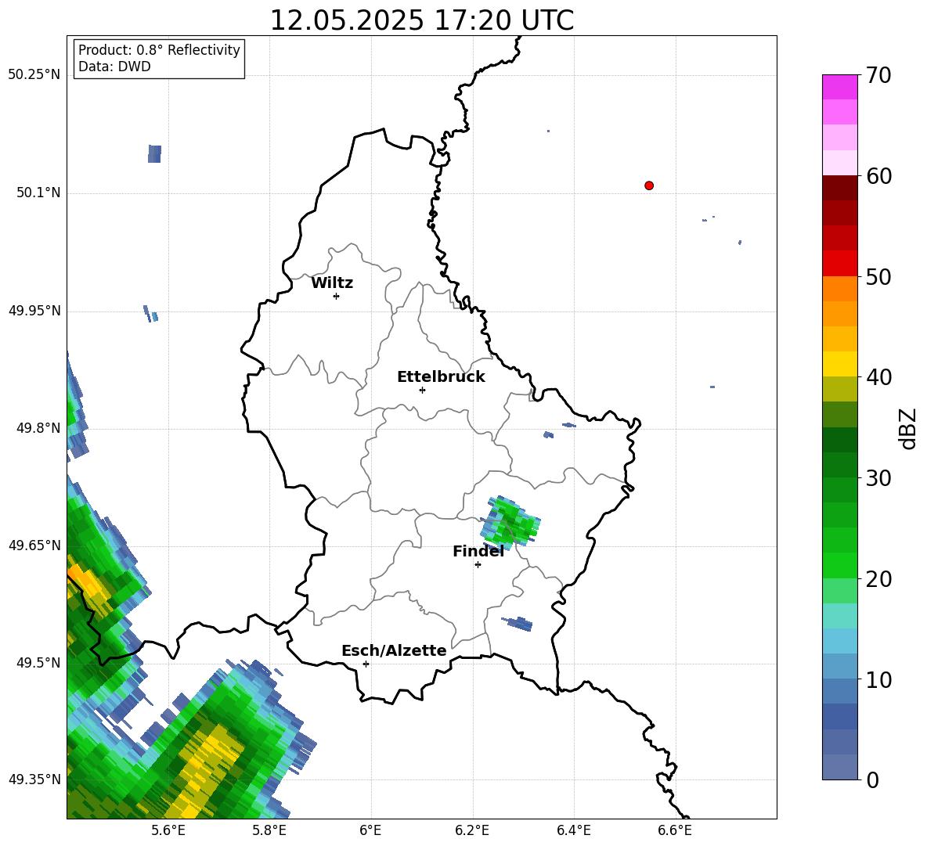Click the Findel city label
Screen dimensions: 927x846
(478, 551)
